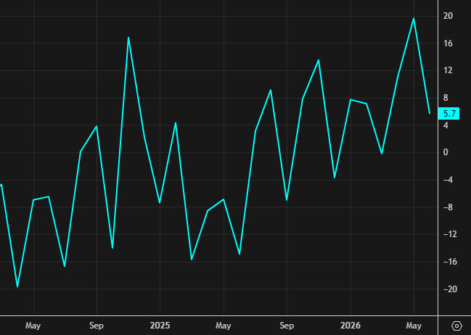Click the May label between 2025 and 2026
This screenshot has width=471, height=335.
tap(224, 326)
